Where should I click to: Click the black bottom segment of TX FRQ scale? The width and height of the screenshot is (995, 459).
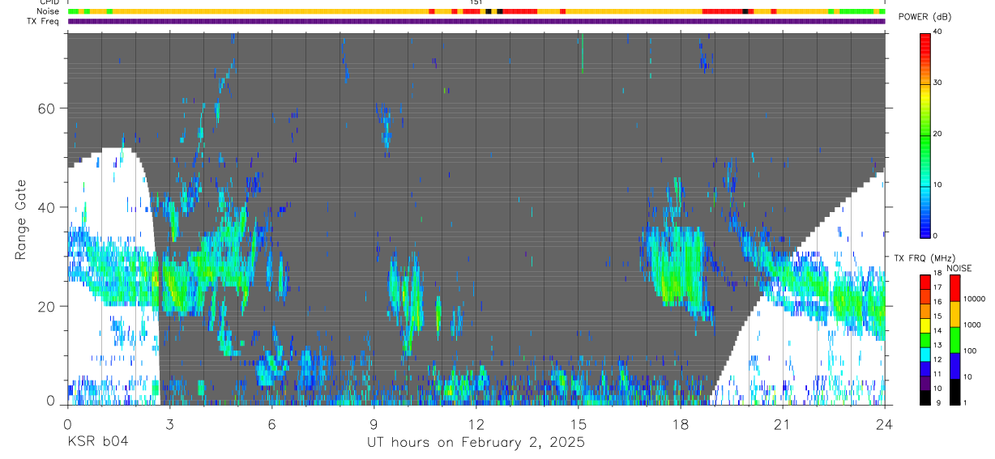[925, 397]
